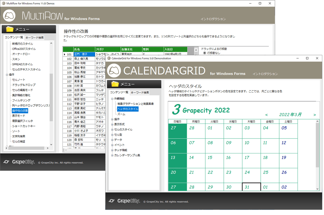
Task: Select ショートカットキー tree item
Action: click(24, 126)
